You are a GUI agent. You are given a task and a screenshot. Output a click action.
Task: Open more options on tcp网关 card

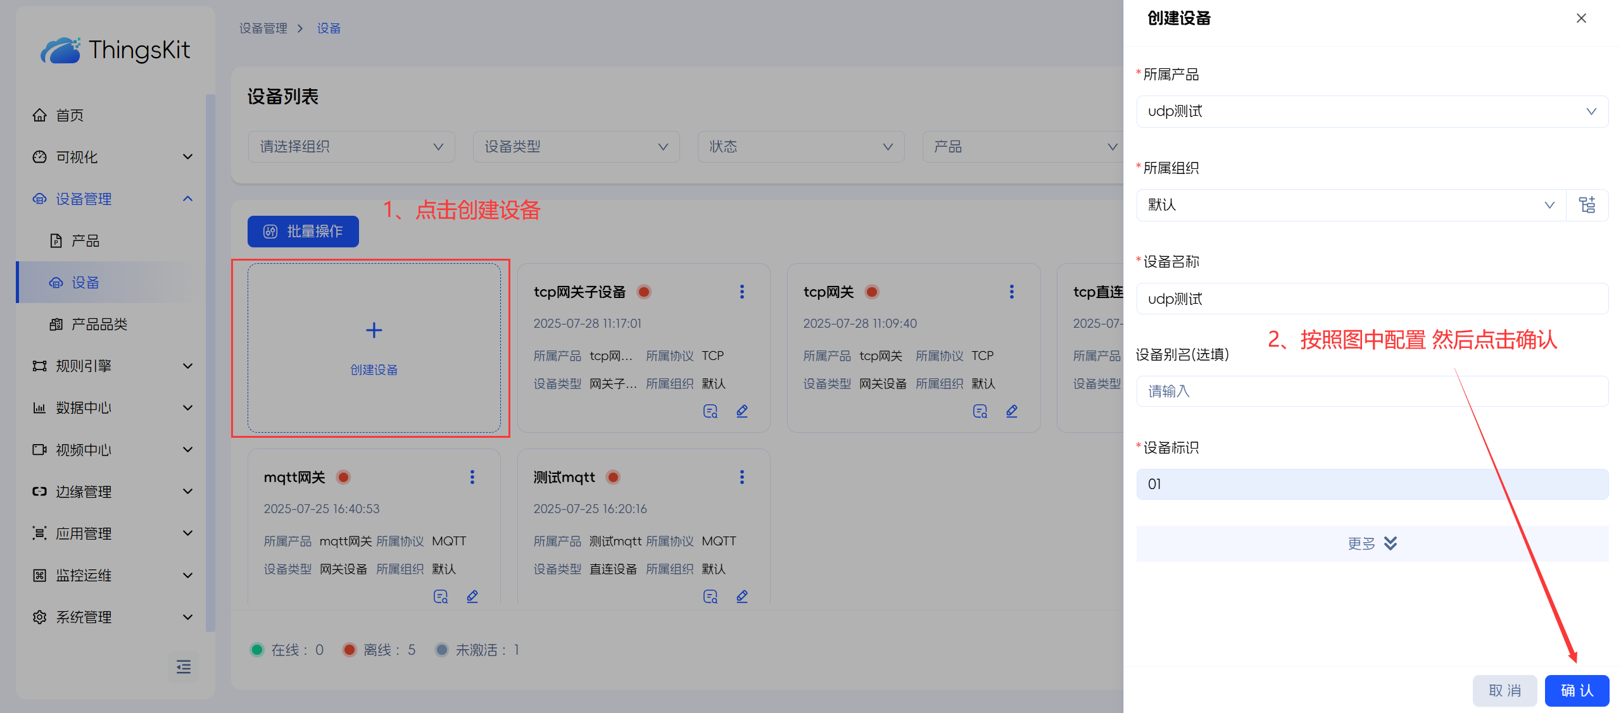[x=1012, y=292]
